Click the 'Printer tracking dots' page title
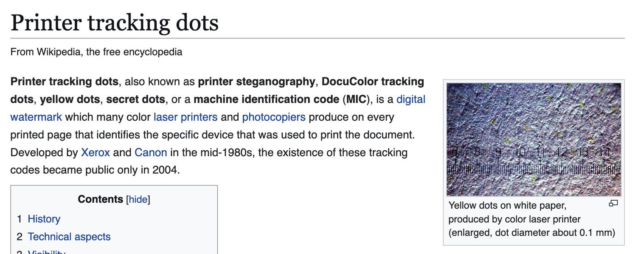The image size is (632, 254). [x=114, y=22]
